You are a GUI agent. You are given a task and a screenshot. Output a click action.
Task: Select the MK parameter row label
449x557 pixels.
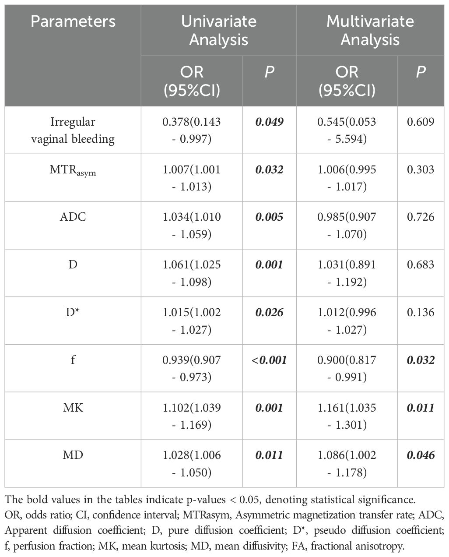point(73,408)
